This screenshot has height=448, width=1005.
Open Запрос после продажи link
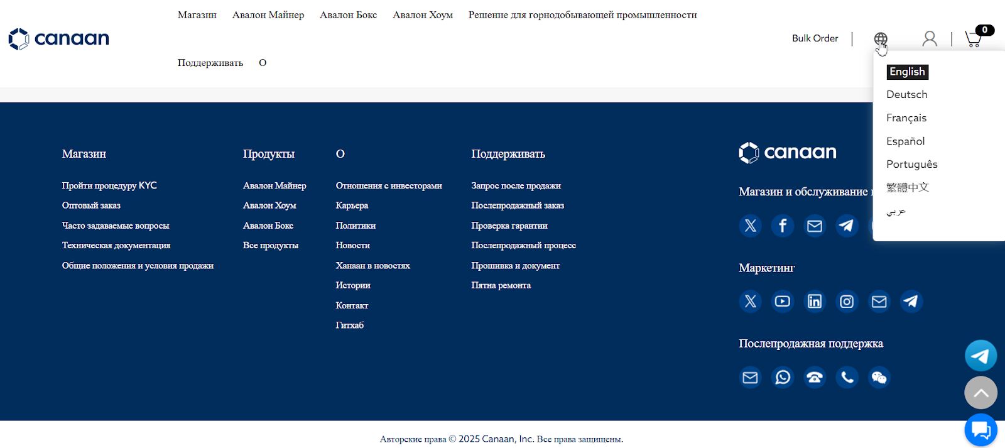click(x=516, y=185)
